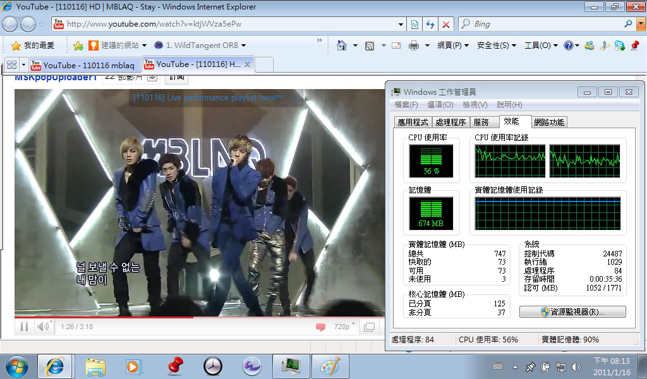This screenshot has height=379, width=647.
Task: Switch to 應用程式 tab in Task Manager
Action: click(x=413, y=122)
